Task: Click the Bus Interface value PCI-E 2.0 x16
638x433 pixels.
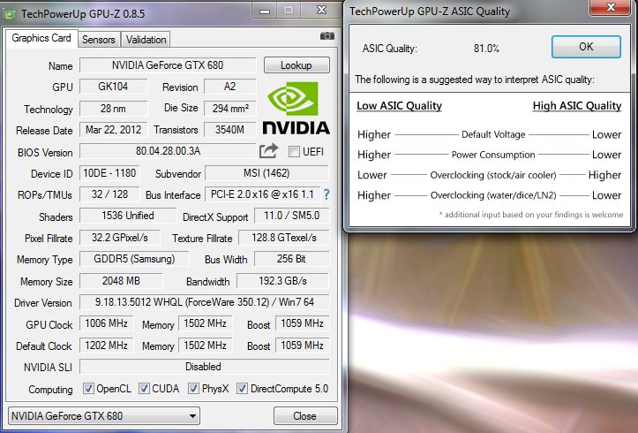Action: click(262, 194)
